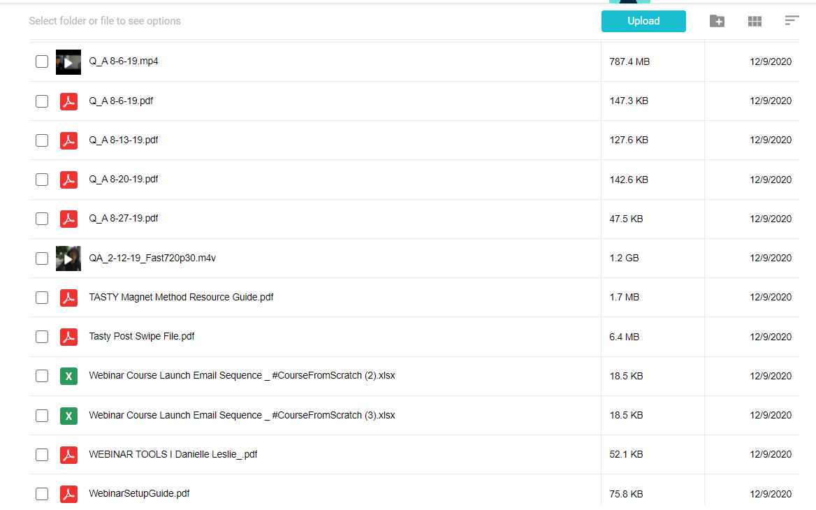
Task: Open Webinar Course Launch Email Sequence (3).xlsx name
Action: click(x=242, y=415)
